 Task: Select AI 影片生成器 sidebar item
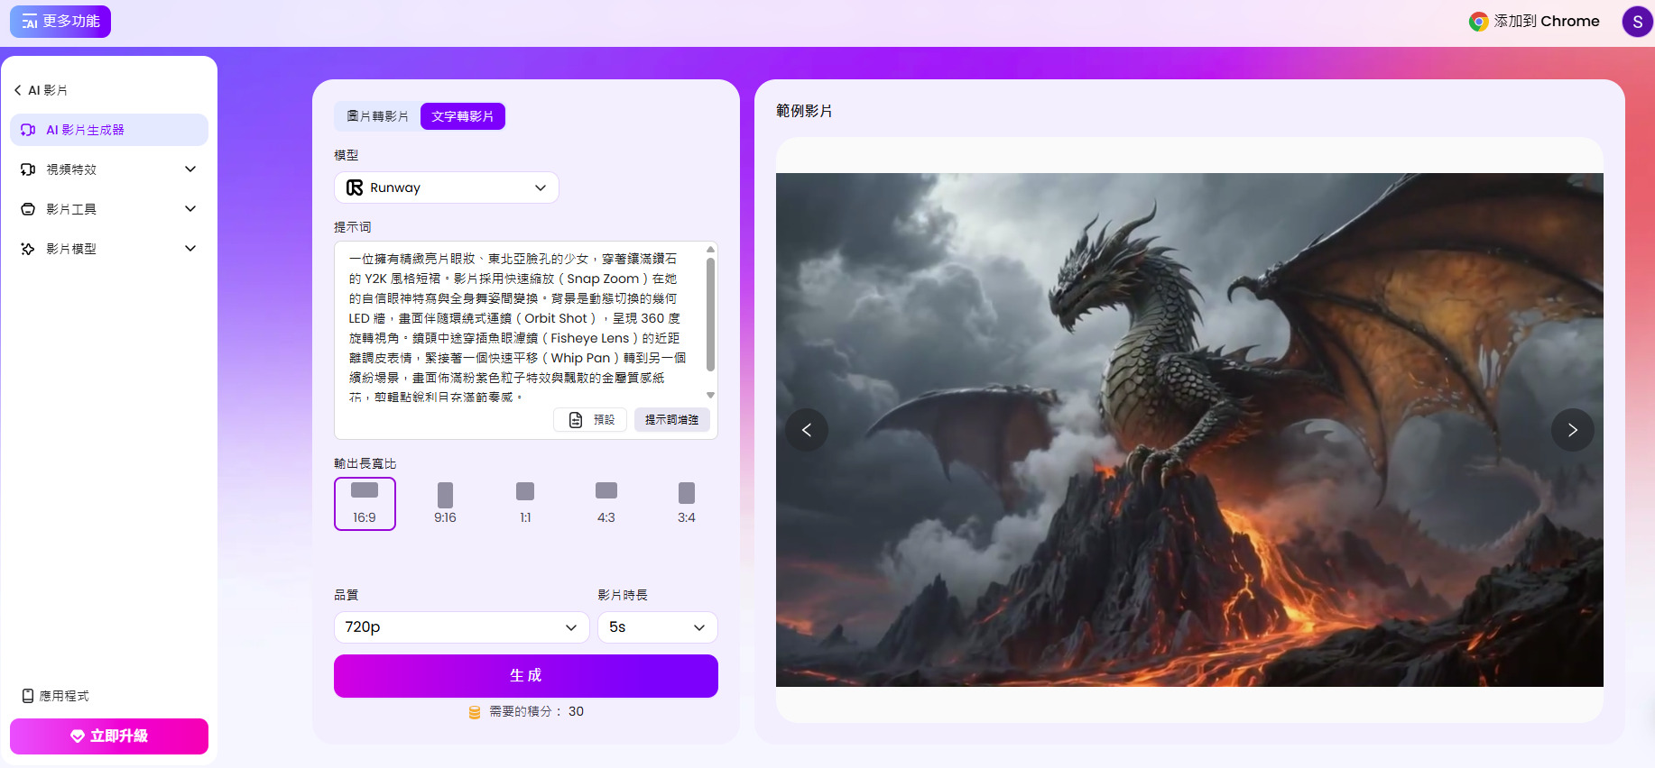[x=109, y=130]
